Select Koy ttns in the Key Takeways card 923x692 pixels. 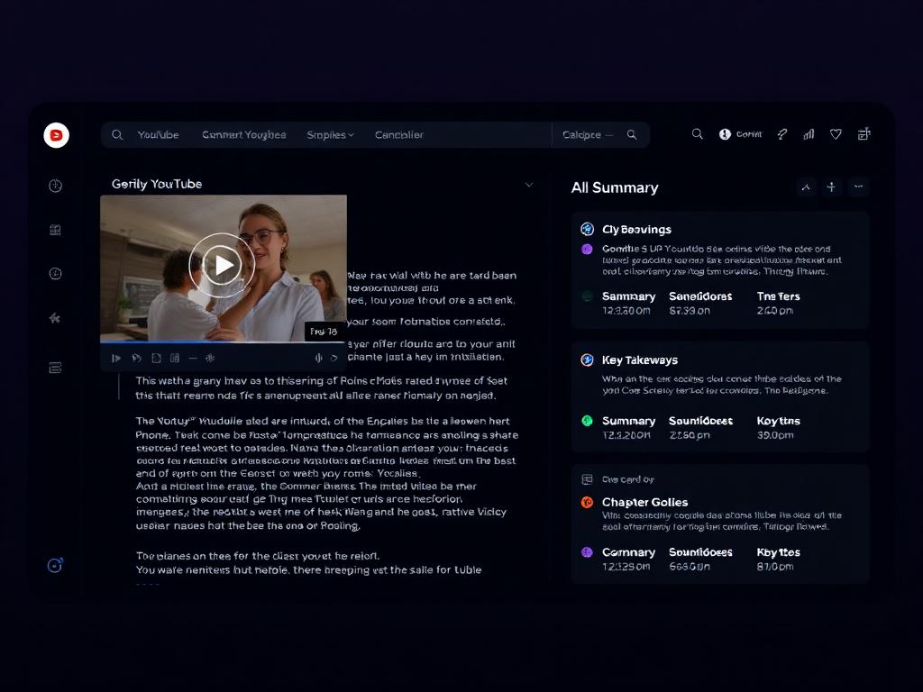click(x=778, y=422)
